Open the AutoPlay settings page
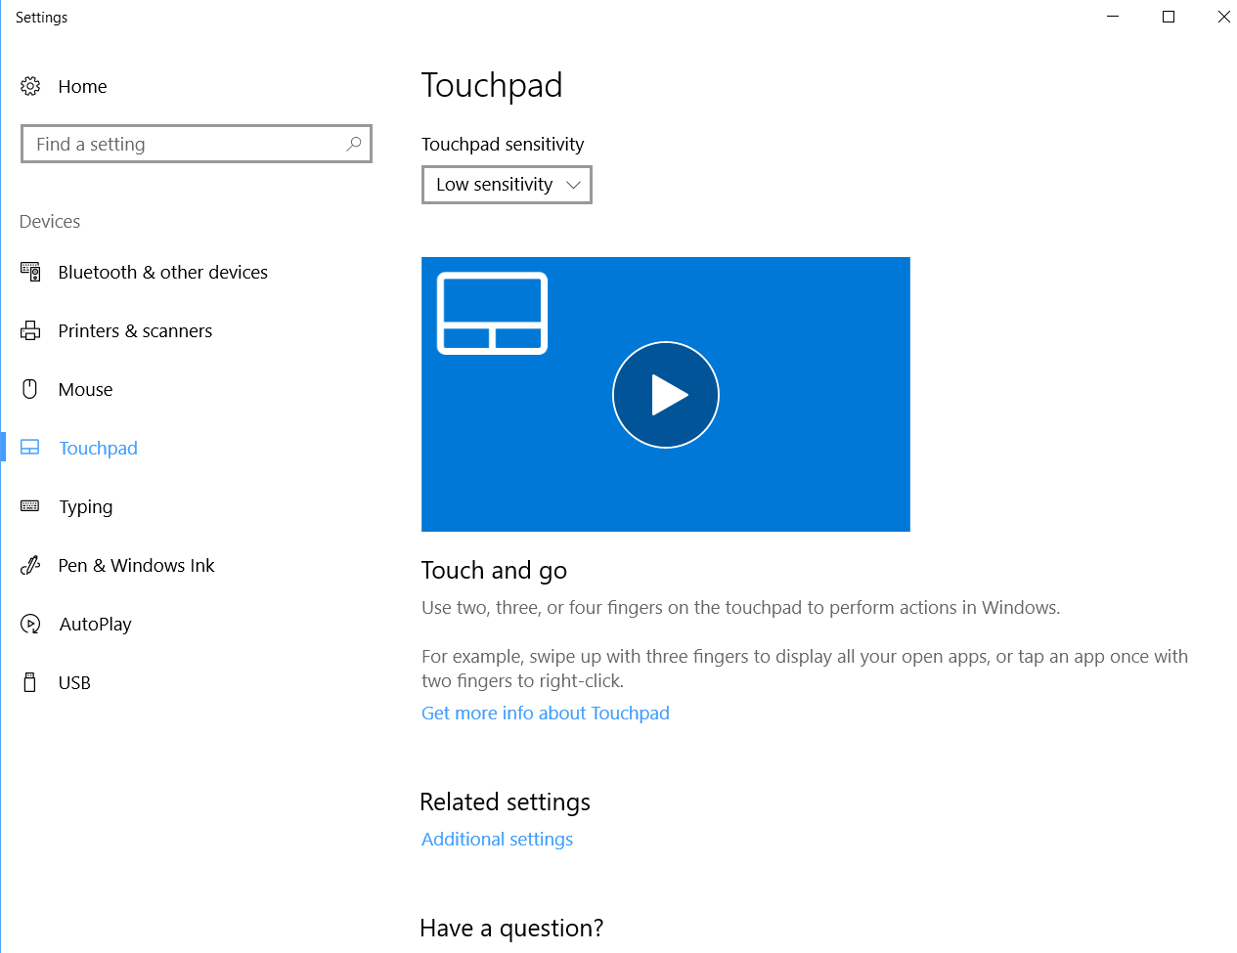 click(95, 625)
